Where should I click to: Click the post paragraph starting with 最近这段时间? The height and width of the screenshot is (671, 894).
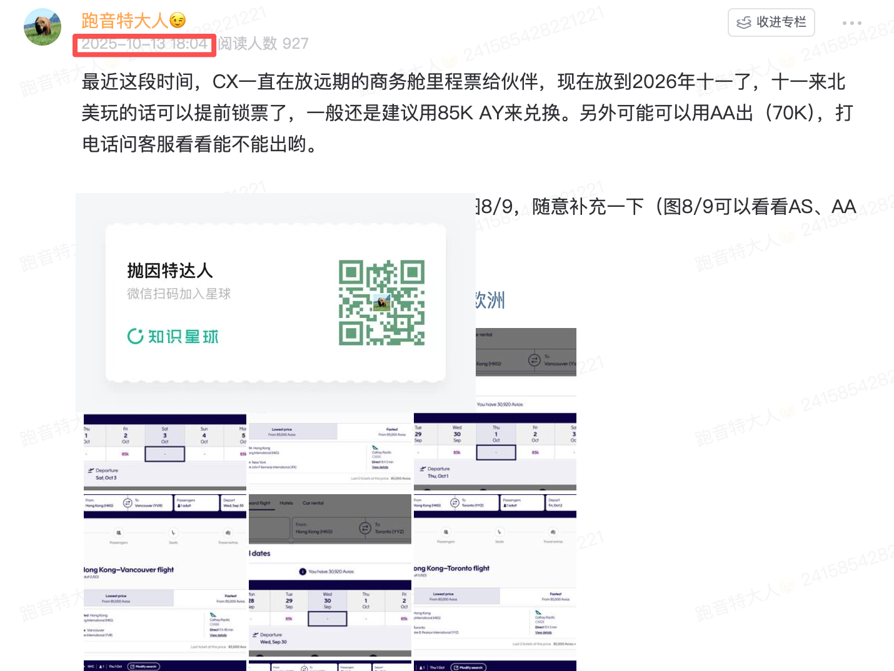(467, 113)
